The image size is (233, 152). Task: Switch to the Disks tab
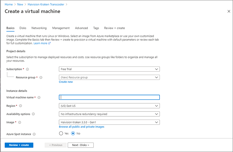23,28
